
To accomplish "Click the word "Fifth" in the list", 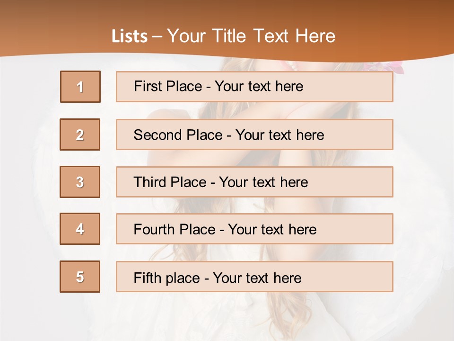I will pyautogui.click(x=148, y=278).
